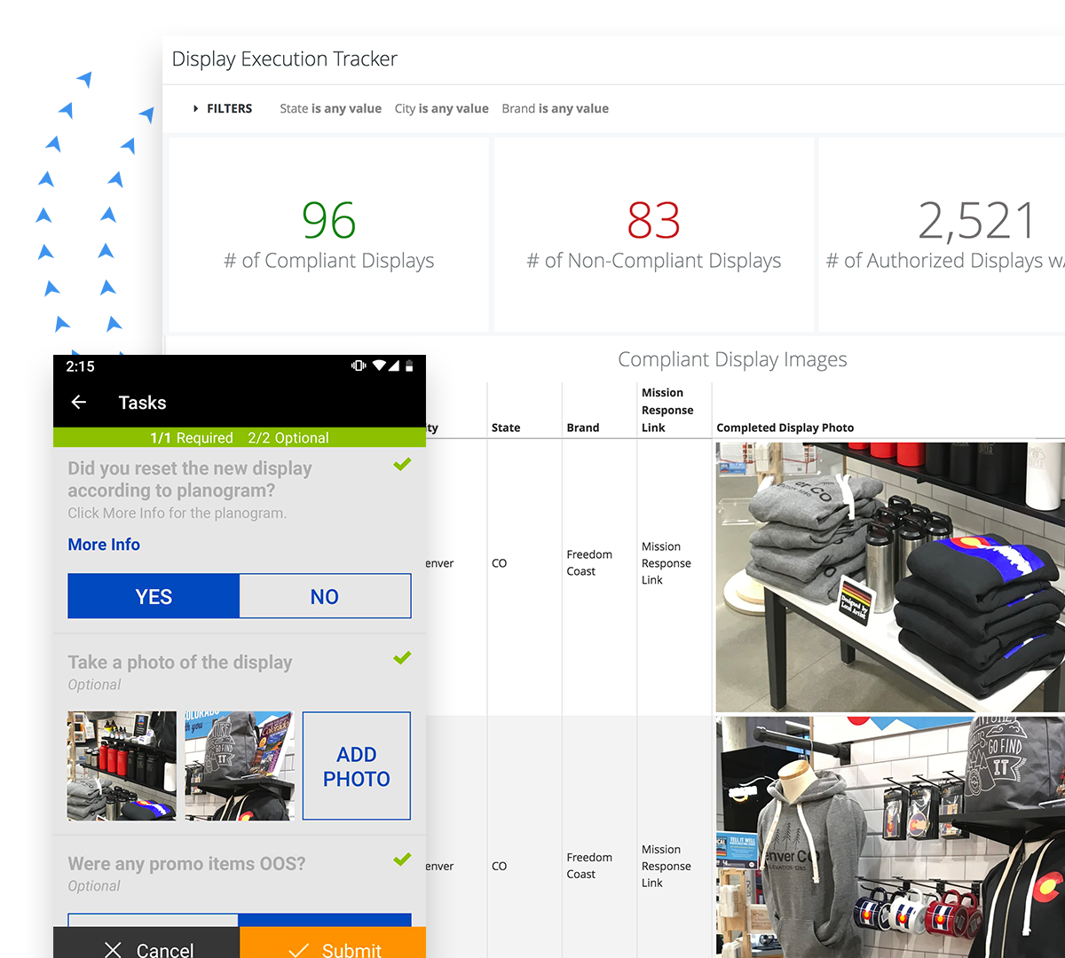Select the City filter menu item

[x=441, y=108]
